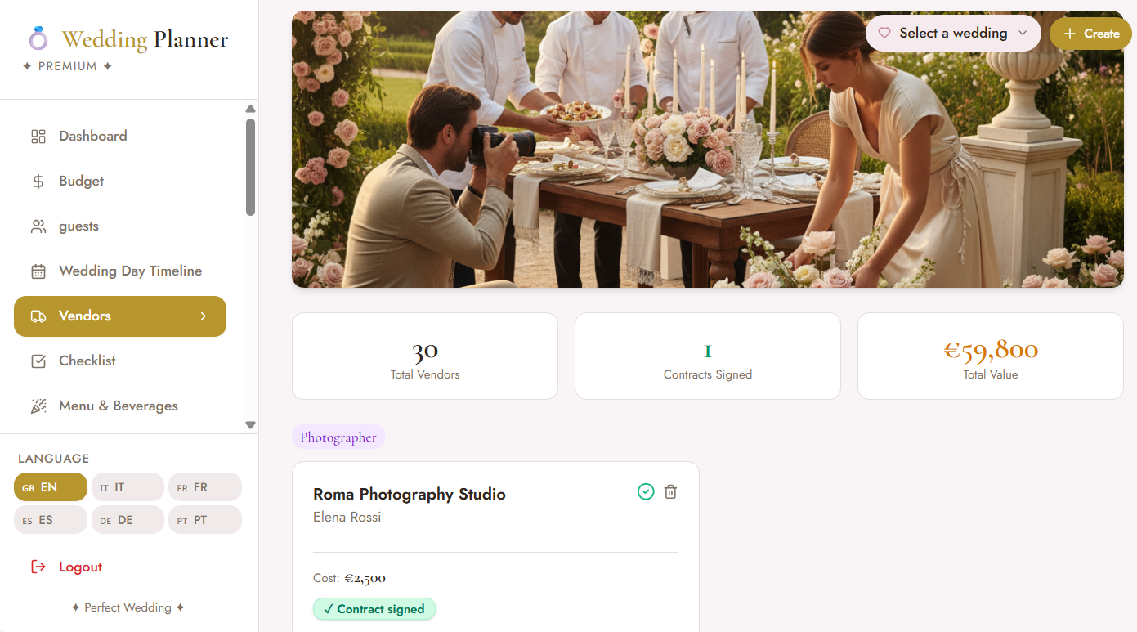Click the guests people icon
This screenshot has width=1137, height=632.
pyautogui.click(x=38, y=226)
